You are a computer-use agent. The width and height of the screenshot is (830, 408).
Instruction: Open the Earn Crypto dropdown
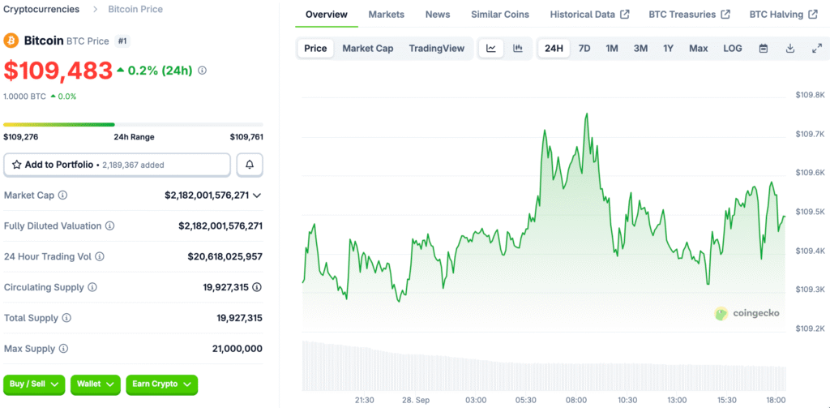pyautogui.click(x=162, y=384)
